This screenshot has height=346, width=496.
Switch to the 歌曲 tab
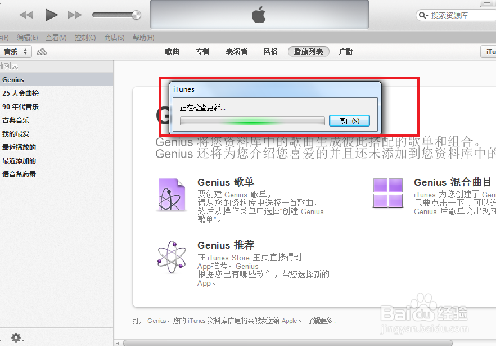point(172,51)
